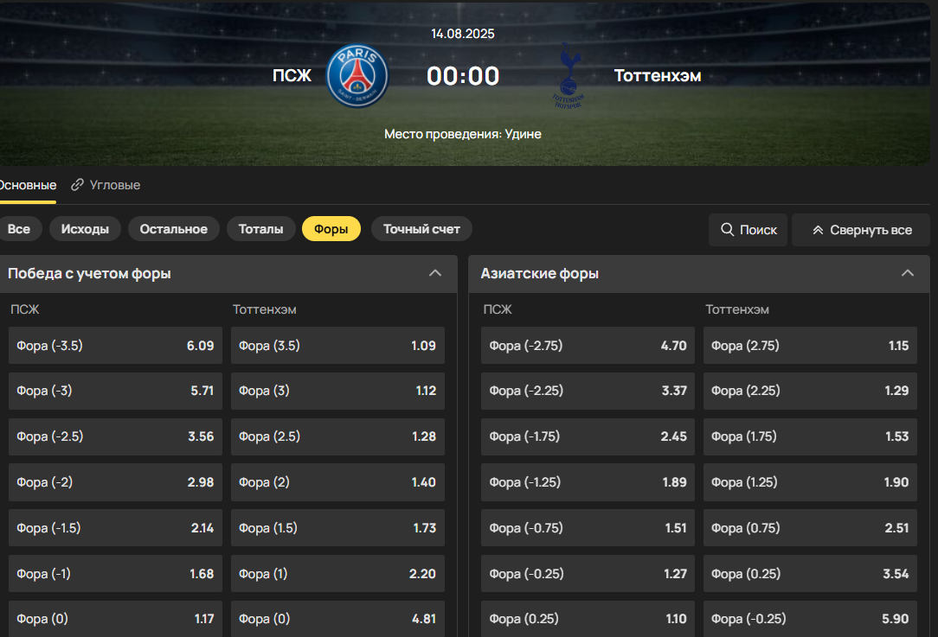Pick PSG Фора (-3.5) at 6.09
938x637 pixels.
115,346
